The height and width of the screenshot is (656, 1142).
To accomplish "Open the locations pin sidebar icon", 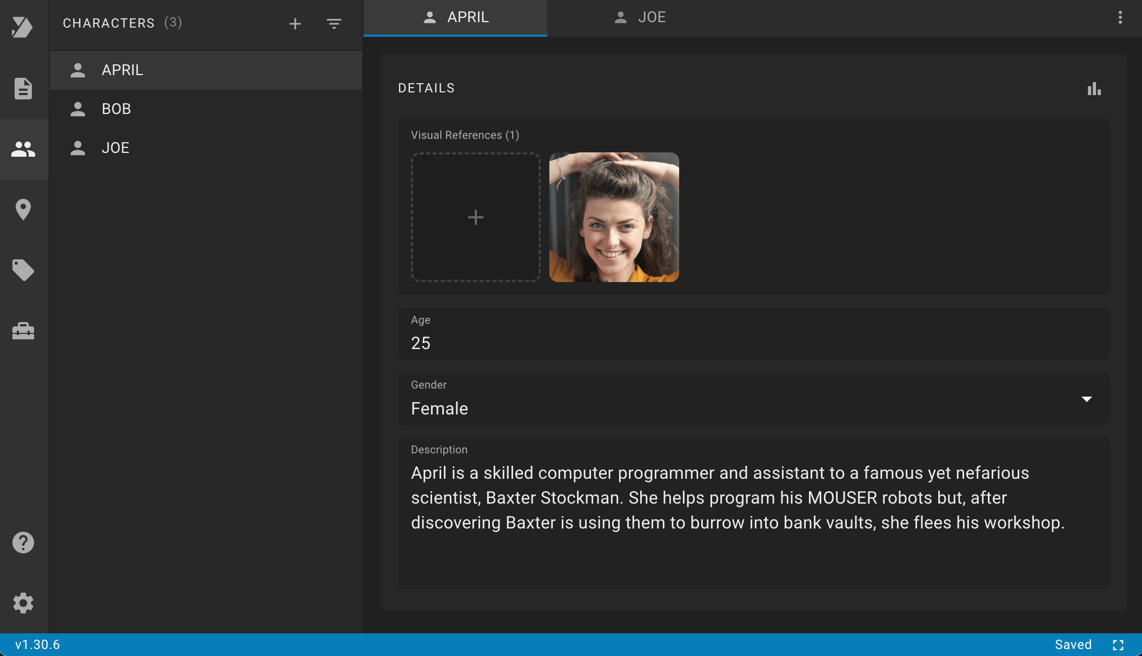I will [x=23, y=210].
